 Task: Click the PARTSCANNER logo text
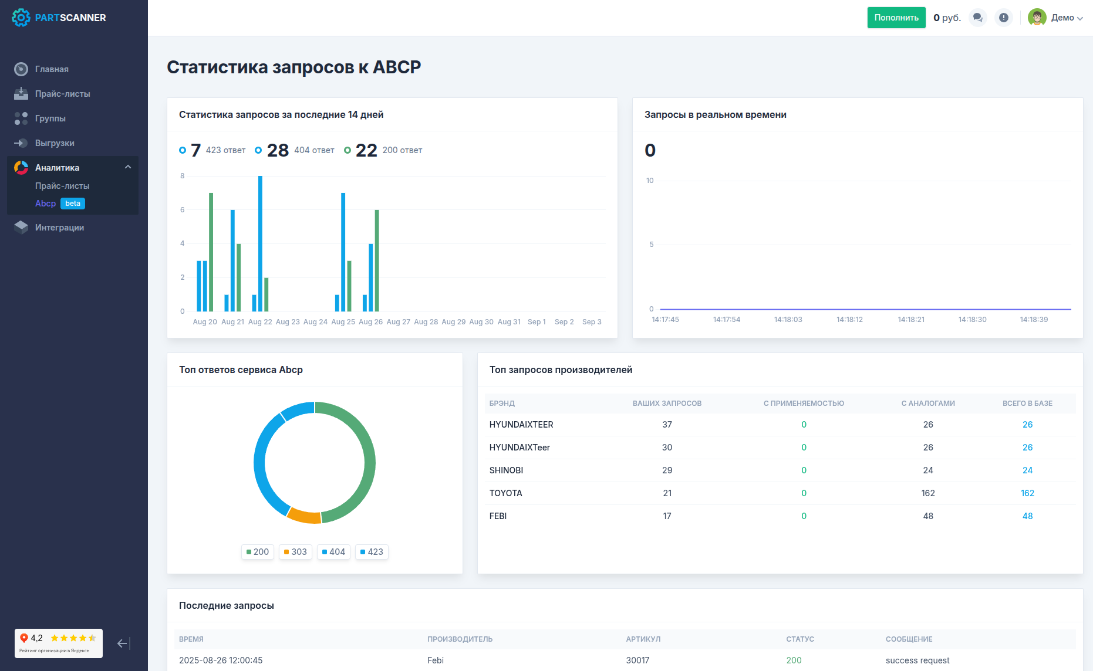click(70, 18)
